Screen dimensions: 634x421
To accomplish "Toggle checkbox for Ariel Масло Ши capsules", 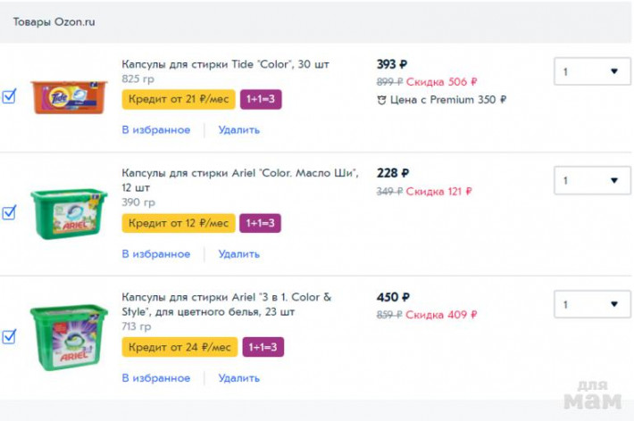I will [x=9, y=212].
